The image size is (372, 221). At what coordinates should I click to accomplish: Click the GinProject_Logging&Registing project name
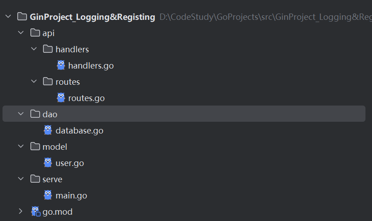pos(93,17)
